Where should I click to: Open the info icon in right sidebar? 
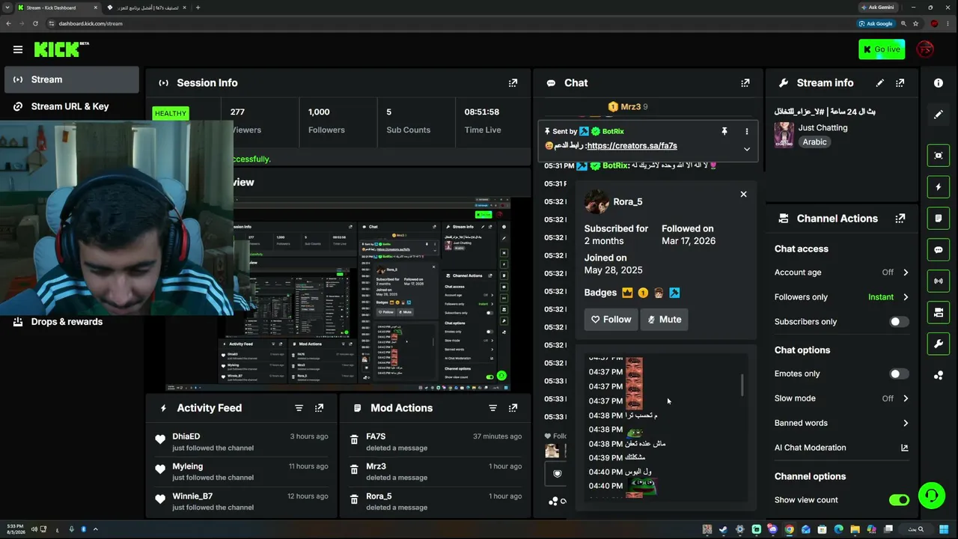click(939, 83)
